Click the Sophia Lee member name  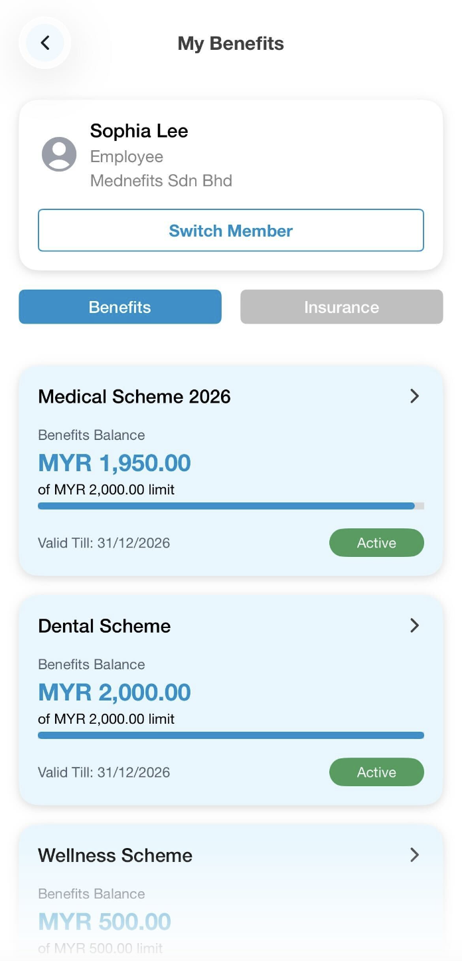tap(139, 131)
